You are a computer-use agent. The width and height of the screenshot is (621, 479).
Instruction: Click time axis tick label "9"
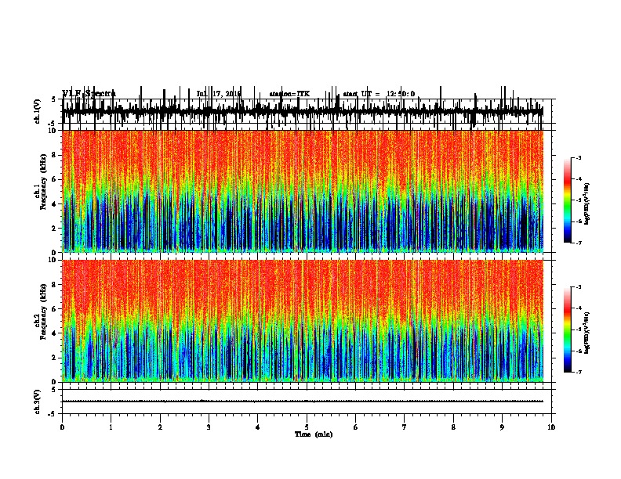(x=502, y=427)
